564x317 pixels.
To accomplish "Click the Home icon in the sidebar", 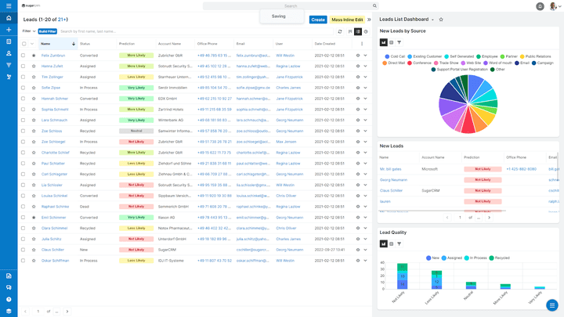I will tap(9, 18).
